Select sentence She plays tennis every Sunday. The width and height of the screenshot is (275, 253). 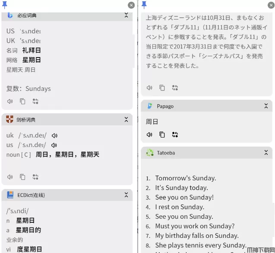(201, 245)
